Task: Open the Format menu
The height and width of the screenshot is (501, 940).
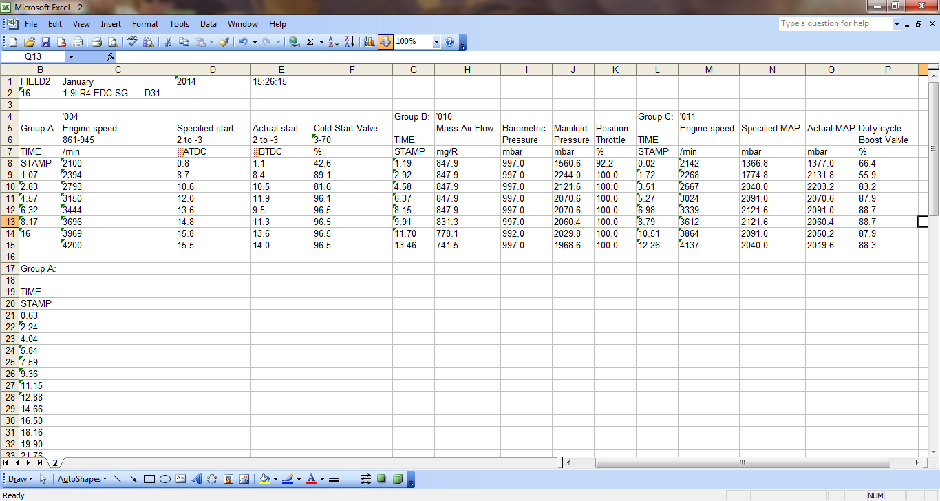Action: coord(145,24)
